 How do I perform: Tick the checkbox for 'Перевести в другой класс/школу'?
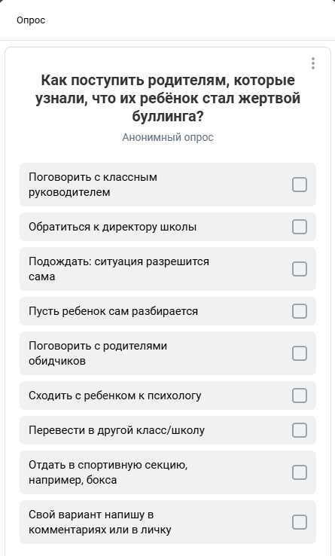(300, 430)
